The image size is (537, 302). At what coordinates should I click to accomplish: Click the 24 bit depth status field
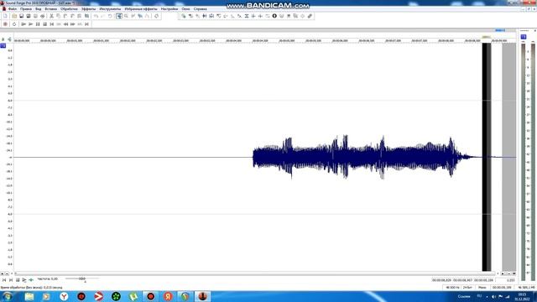coord(467,288)
